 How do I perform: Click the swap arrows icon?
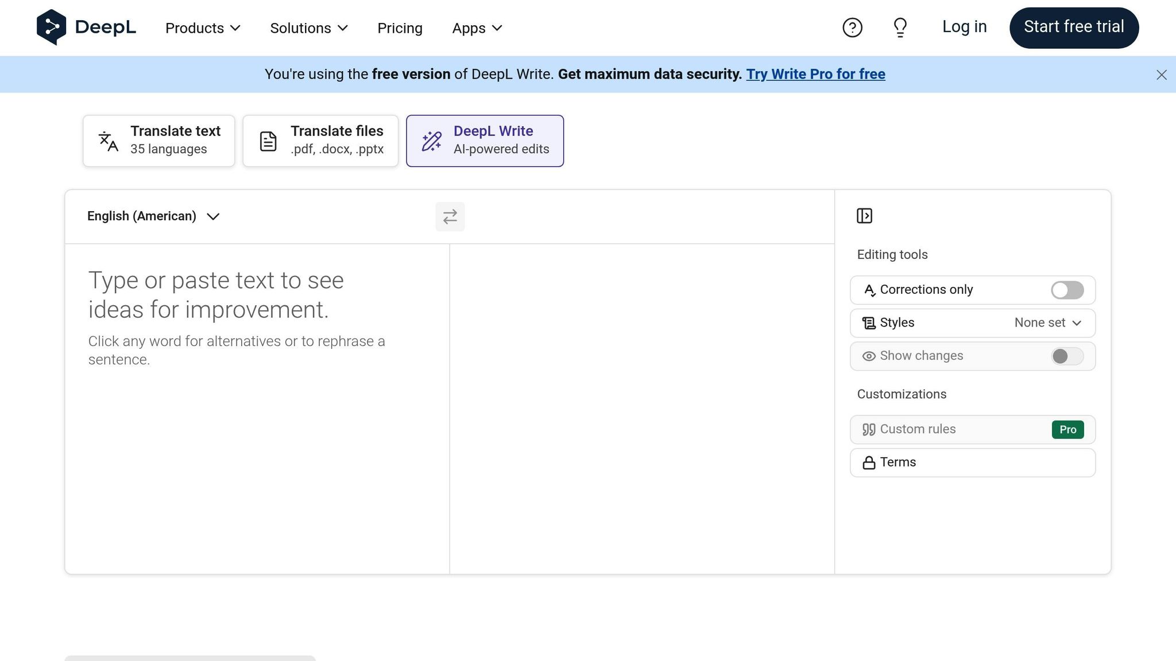coord(450,216)
